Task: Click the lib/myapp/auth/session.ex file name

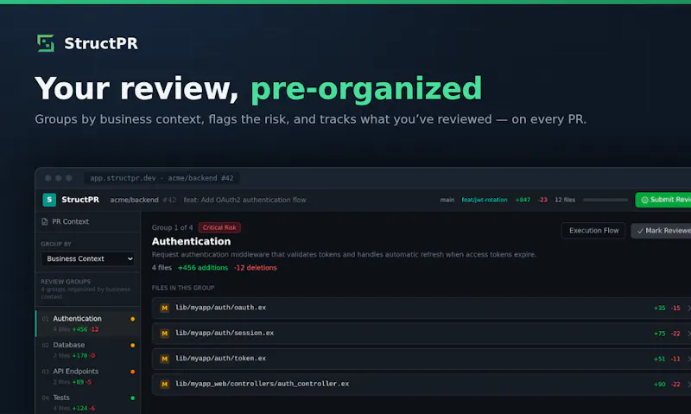Action: tap(225, 334)
